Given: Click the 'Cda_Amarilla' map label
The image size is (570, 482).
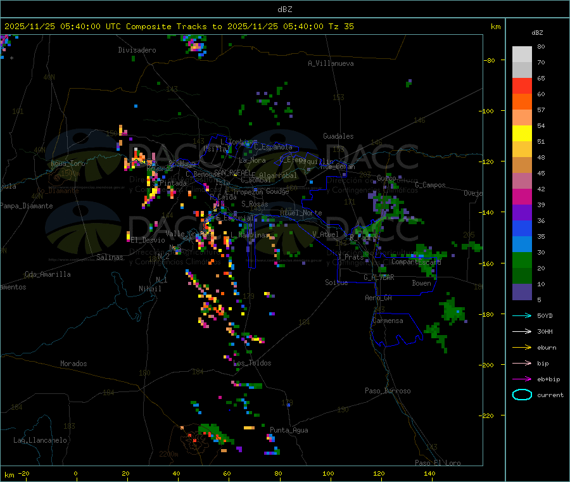Looking at the screenshot, I should tap(47, 274).
